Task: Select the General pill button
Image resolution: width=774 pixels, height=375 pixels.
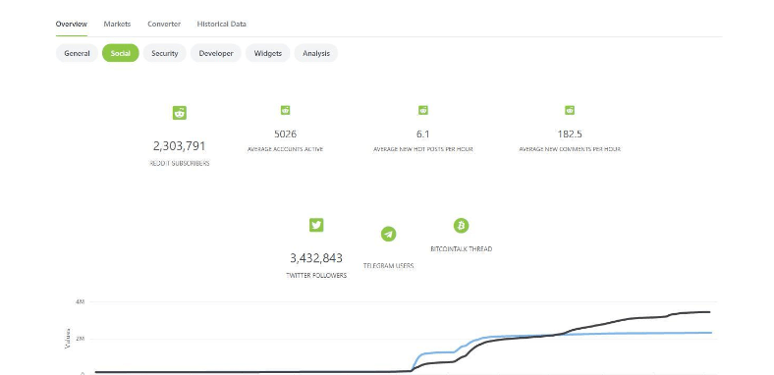Action: [77, 53]
